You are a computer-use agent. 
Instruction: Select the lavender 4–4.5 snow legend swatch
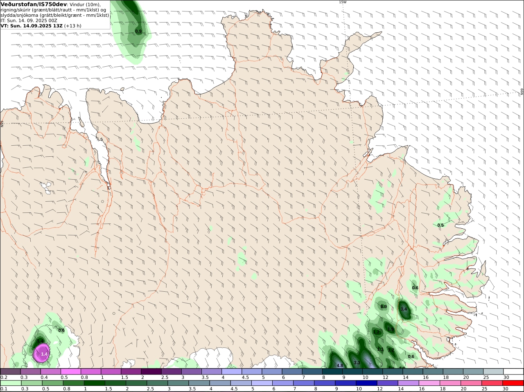pos(232,372)
